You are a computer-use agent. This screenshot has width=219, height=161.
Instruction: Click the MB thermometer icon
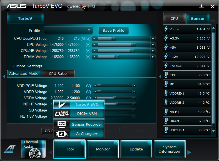166,84
